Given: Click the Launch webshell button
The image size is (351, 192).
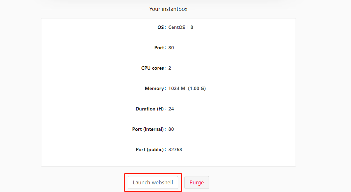Looking at the screenshot, I should click(x=153, y=182).
